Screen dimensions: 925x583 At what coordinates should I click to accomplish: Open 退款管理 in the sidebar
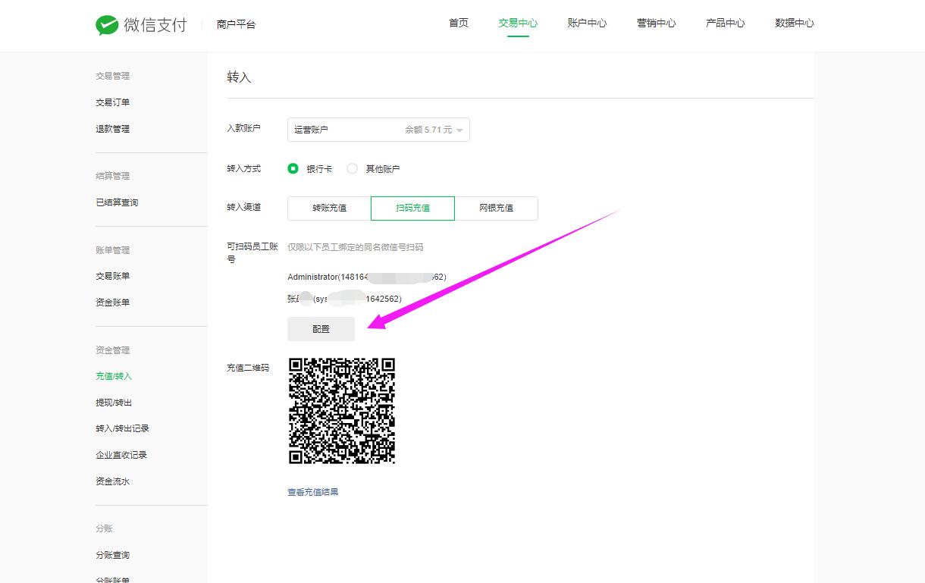coord(113,128)
